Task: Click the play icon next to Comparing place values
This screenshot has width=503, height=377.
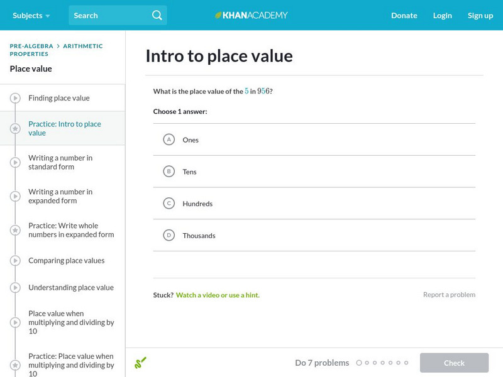Action: tap(16, 260)
